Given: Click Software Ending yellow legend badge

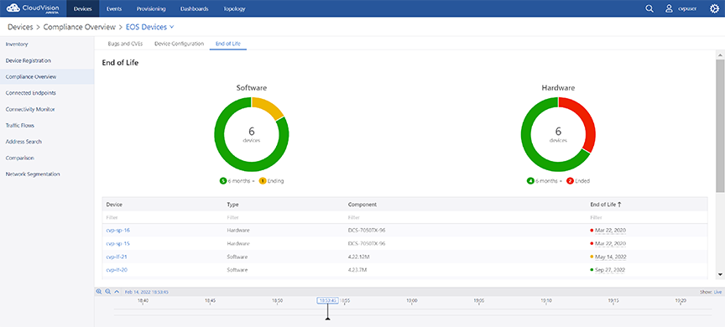Looking at the screenshot, I should pyautogui.click(x=263, y=181).
